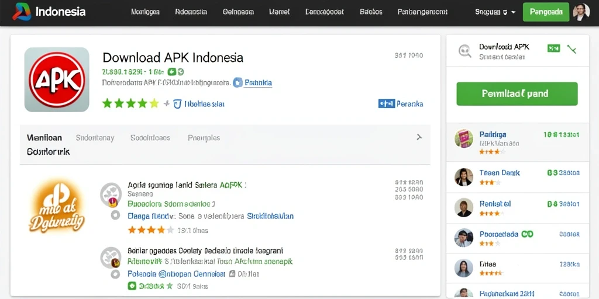This screenshot has width=599, height=299.
Task: Switch to the Pnamples tab
Action: (204, 138)
